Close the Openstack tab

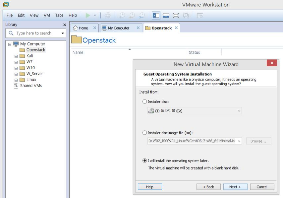coord(176,28)
